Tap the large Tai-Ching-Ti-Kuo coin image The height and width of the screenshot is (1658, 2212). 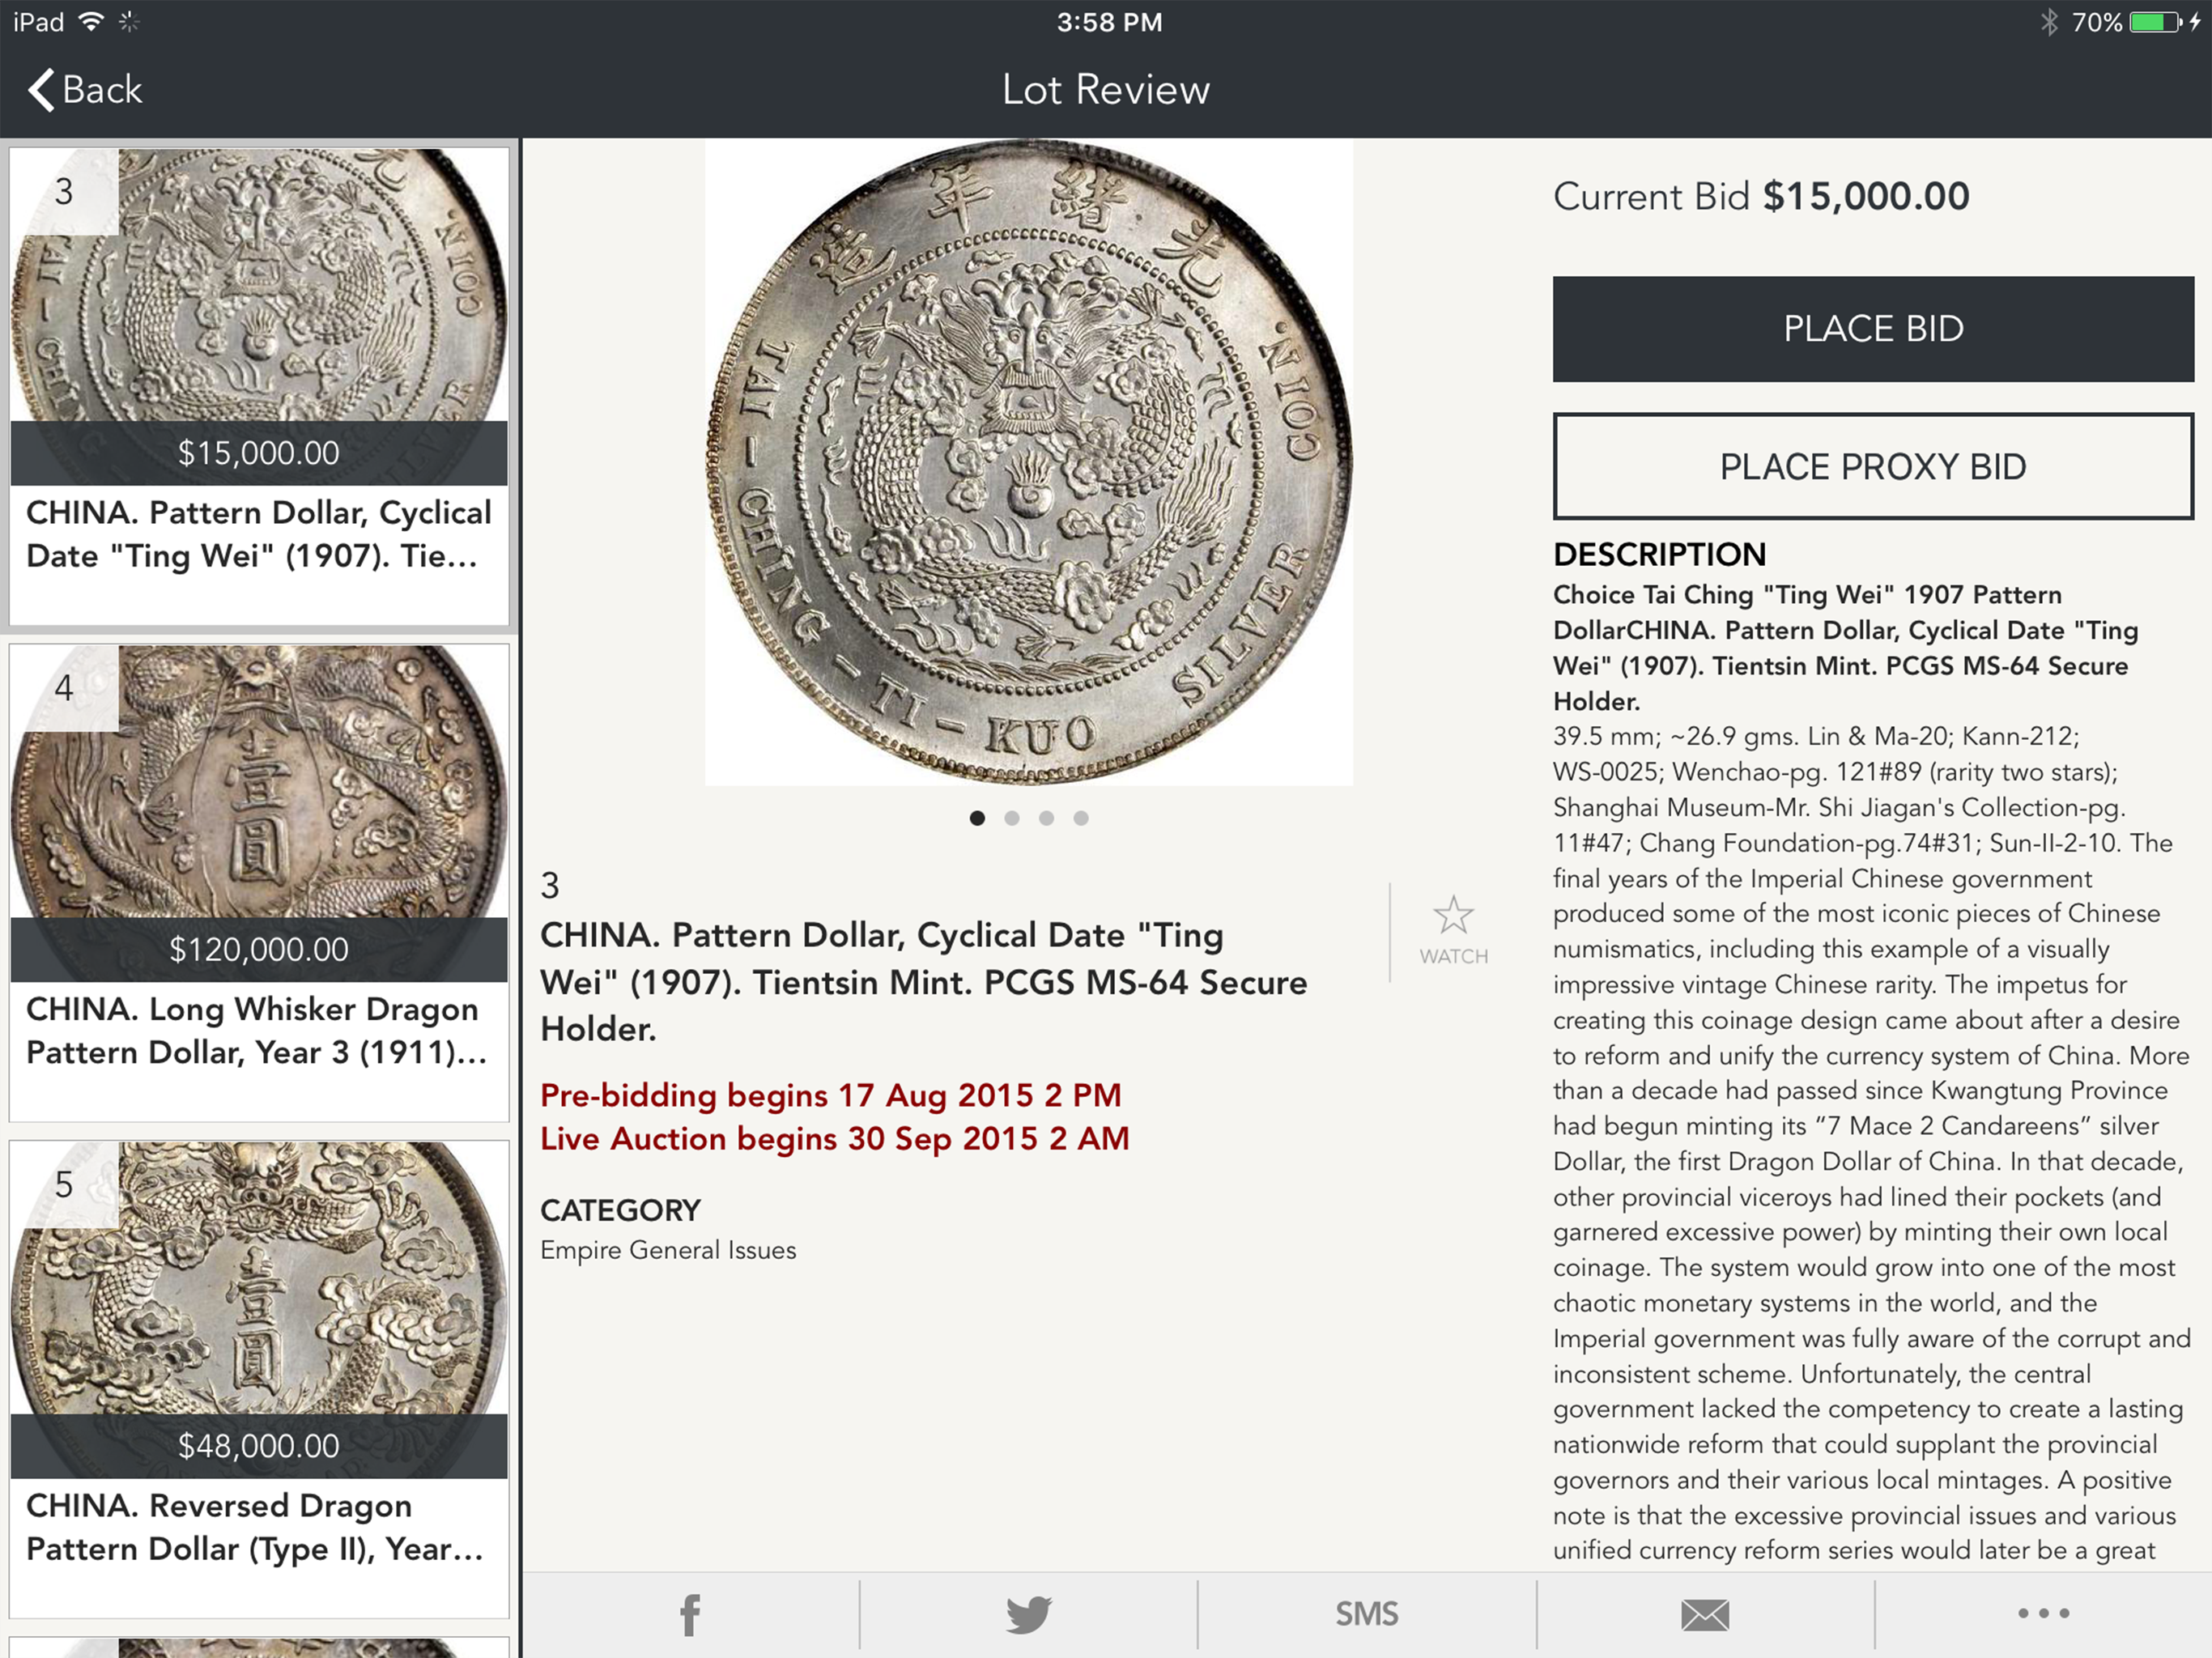1029,462
